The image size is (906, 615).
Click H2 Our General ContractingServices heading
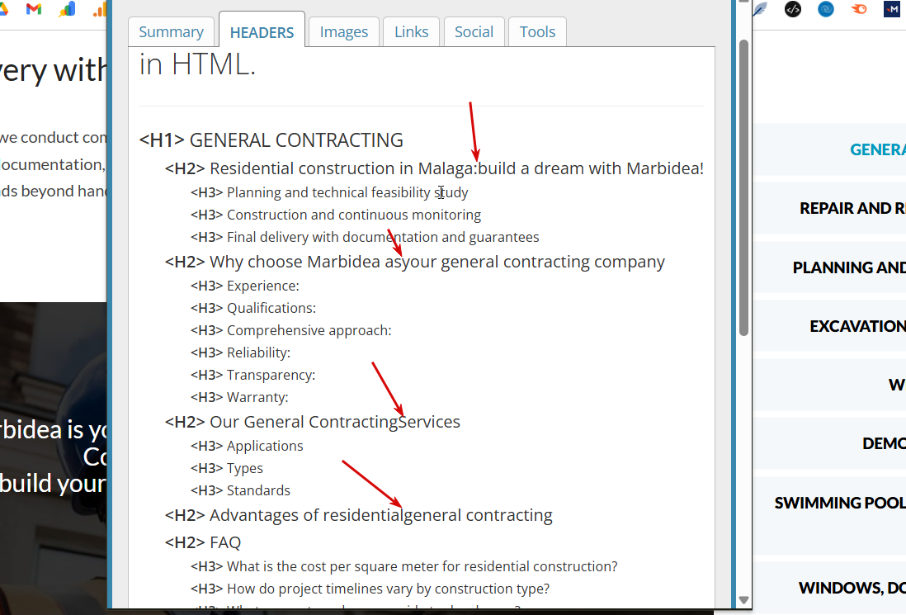(x=313, y=422)
